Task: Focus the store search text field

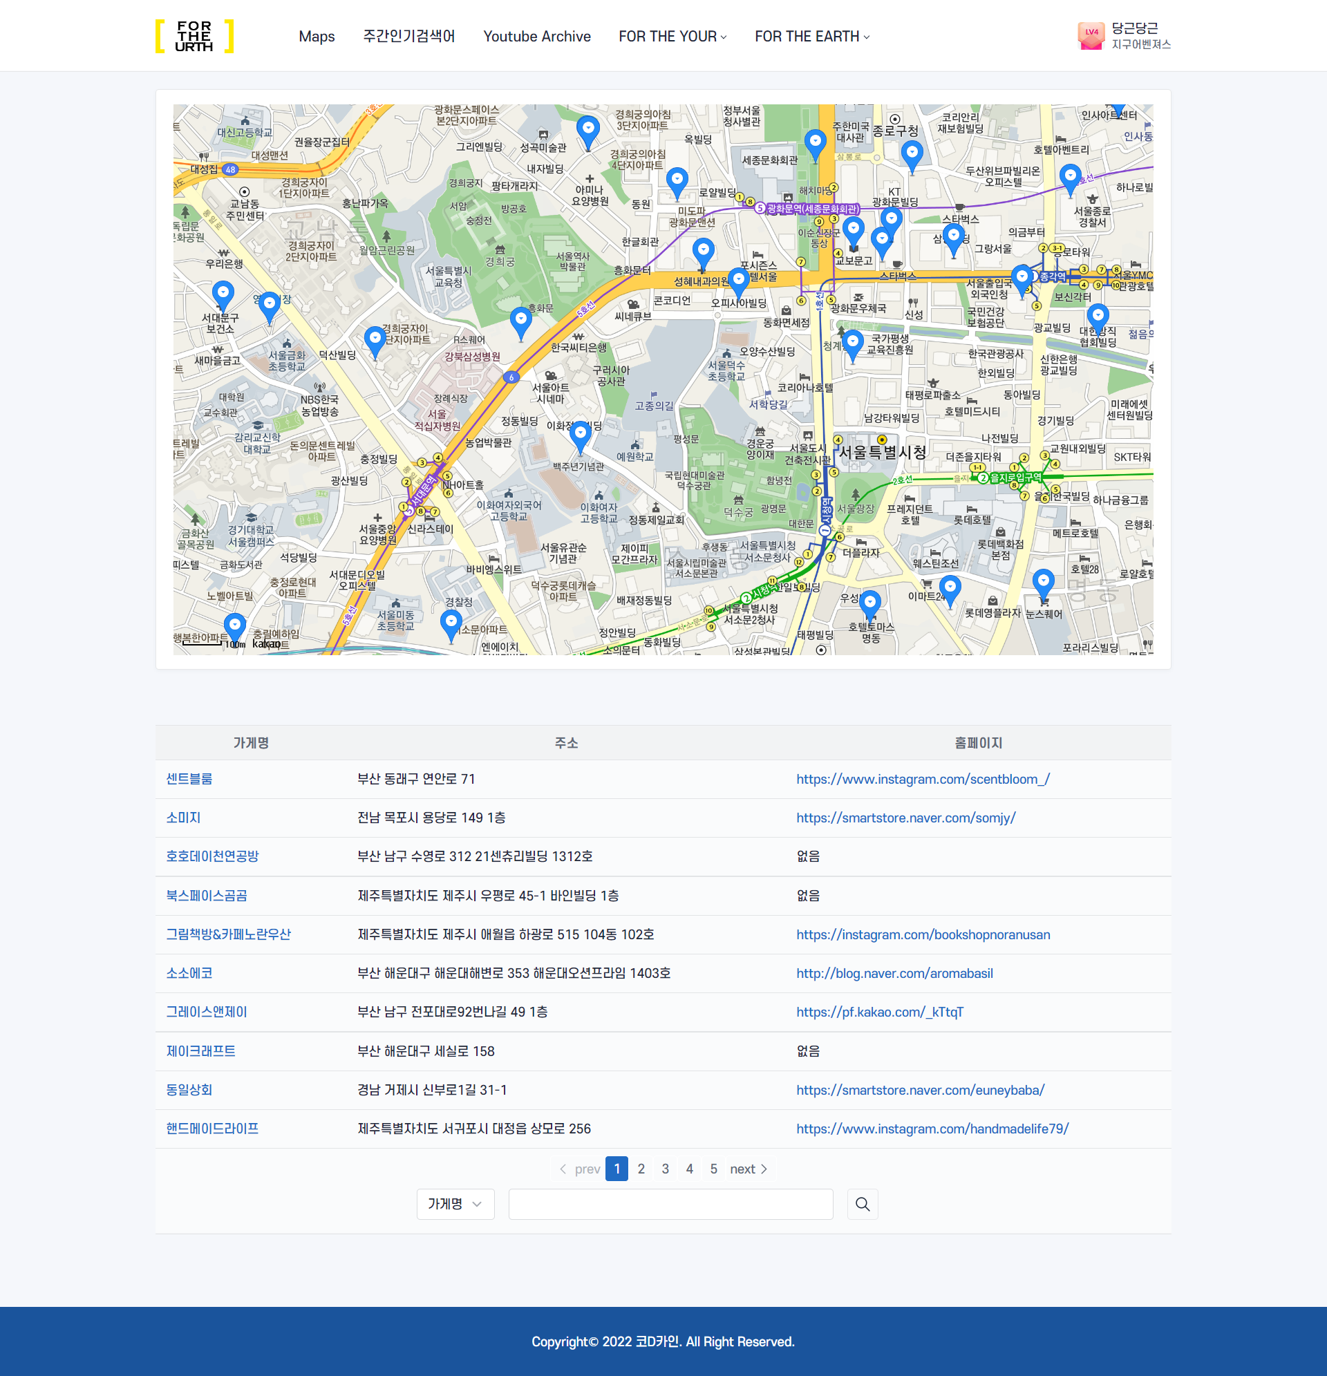Action: [670, 1204]
